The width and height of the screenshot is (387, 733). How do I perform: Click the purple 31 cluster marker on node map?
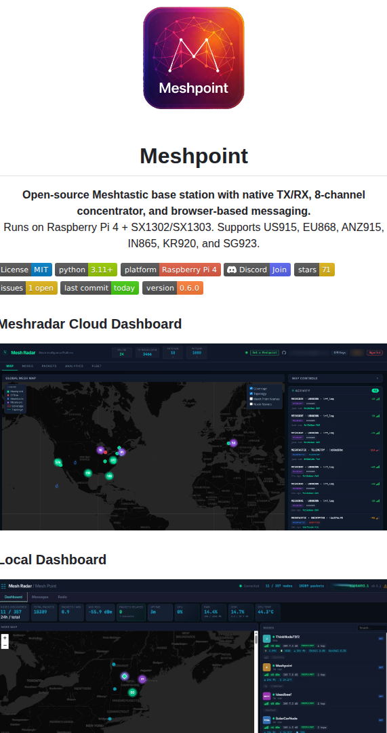(142, 679)
